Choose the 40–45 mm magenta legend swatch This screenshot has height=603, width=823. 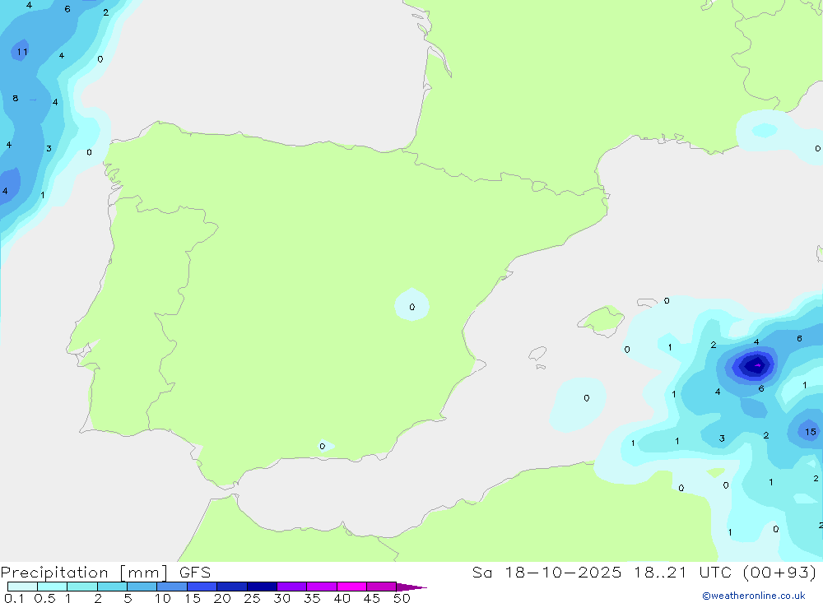[351, 587]
